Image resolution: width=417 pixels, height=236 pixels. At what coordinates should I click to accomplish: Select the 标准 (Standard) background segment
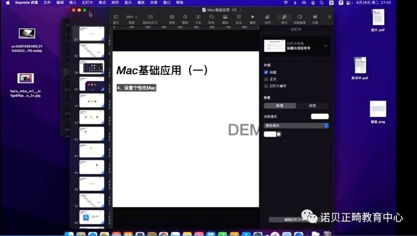(x=280, y=105)
